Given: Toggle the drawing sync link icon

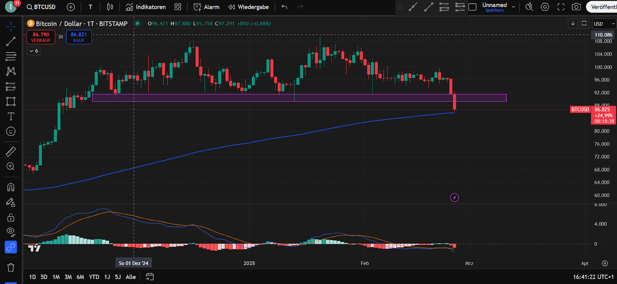Looking at the screenshot, I should [11, 247].
